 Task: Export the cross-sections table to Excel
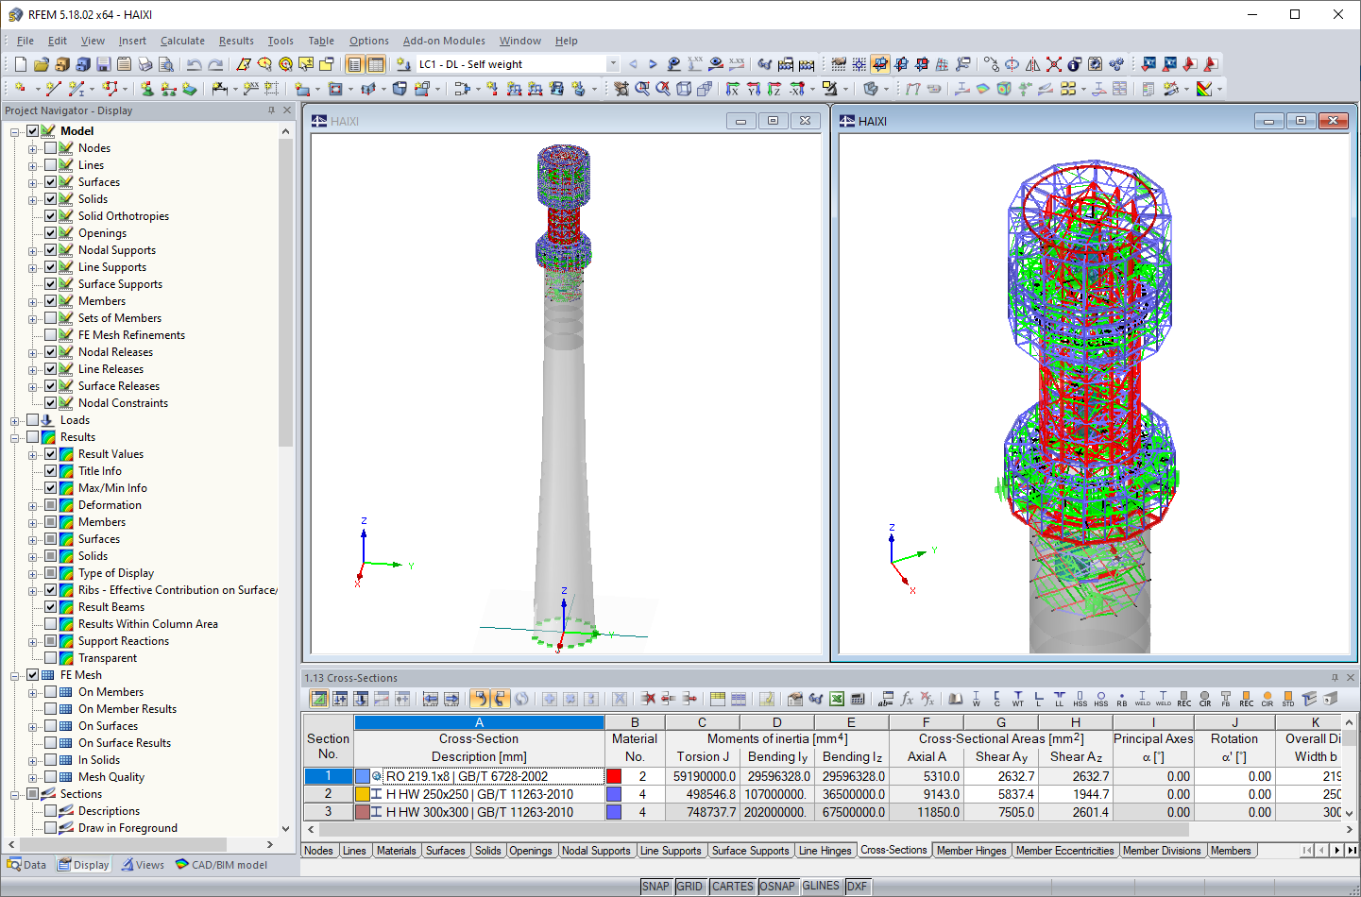pos(836,699)
